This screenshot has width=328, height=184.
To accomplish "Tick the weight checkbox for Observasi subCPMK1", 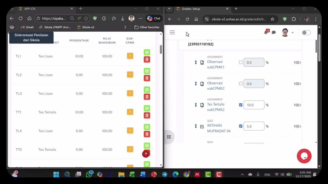I will [x=241, y=62].
